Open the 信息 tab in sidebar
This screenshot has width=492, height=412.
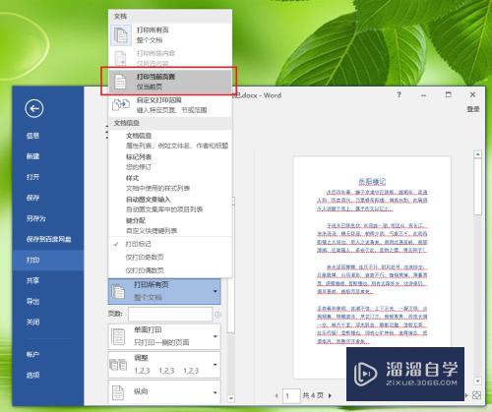(x=32, y=136)
